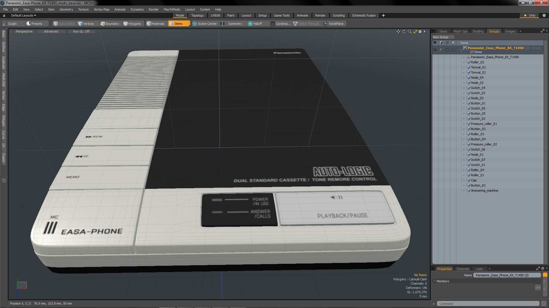Viewport: 549px width, 308px height.
Task: Click the Command input field
Action: (488, 304)
